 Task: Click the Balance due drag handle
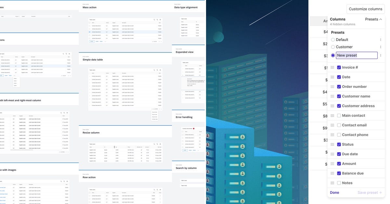pyautogui.click(x=332, y=173)
